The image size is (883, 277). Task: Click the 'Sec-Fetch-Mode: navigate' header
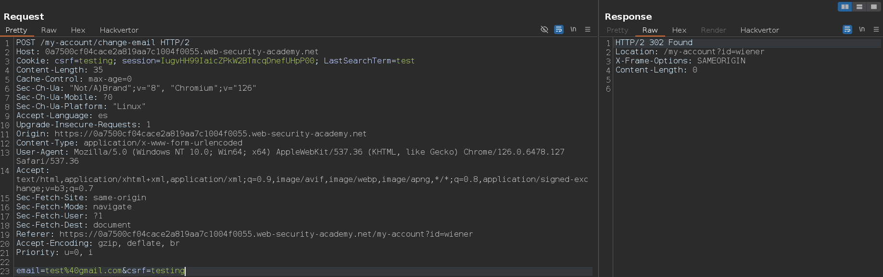point(74,207)
